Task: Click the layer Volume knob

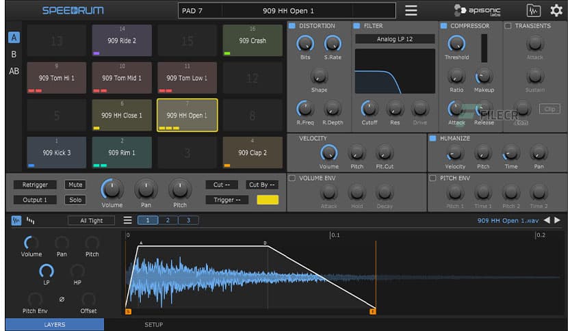Action: click(31, 243)
